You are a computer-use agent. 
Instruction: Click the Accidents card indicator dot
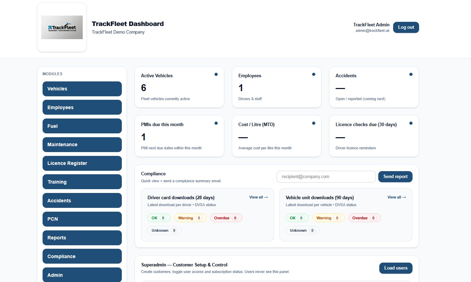point(411,74)
